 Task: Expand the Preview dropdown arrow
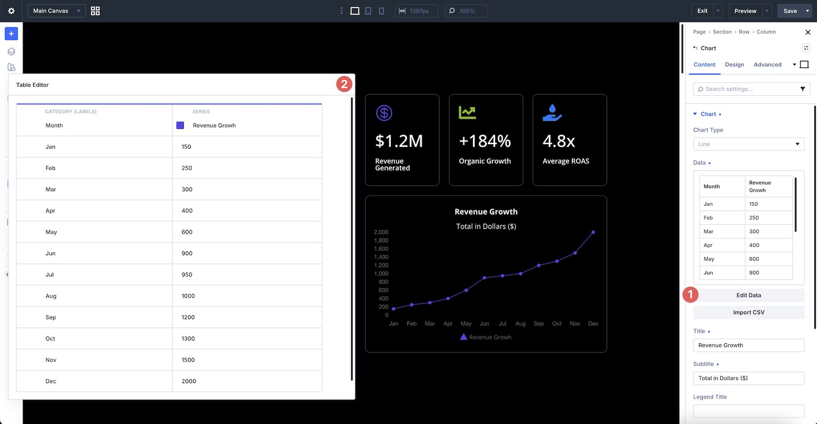point(767,11)
